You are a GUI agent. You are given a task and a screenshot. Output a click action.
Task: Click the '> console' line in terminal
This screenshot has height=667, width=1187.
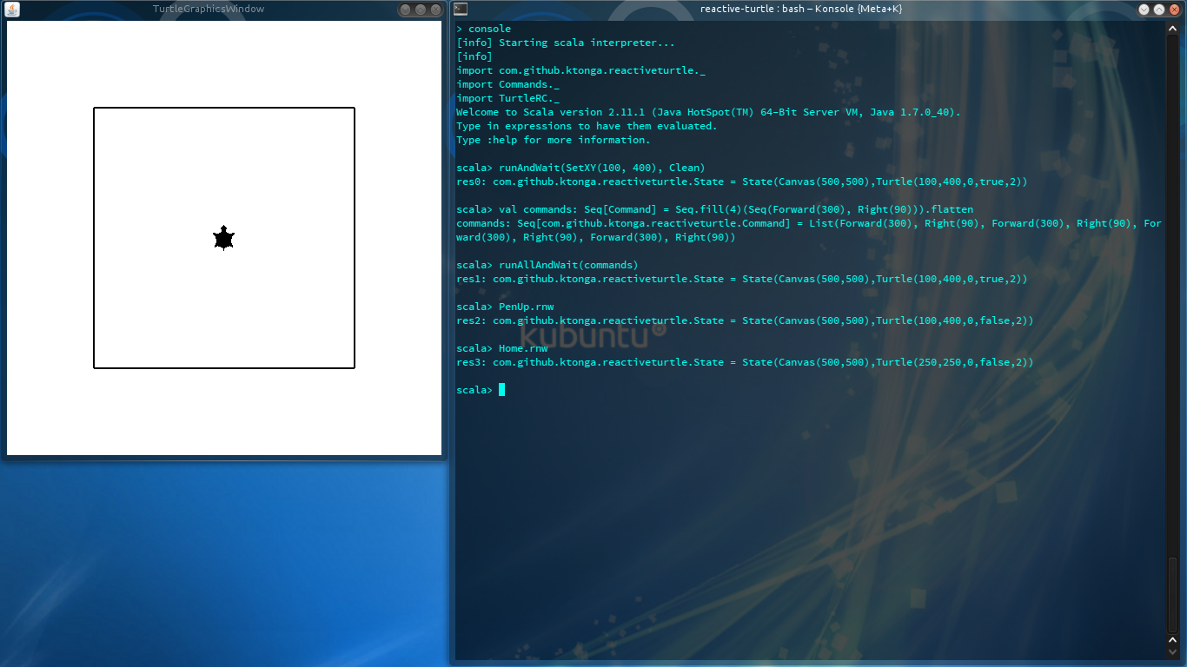484,29
